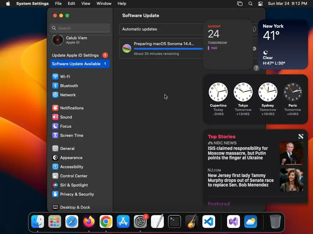
Task: Open New York weather widget
Action: [283, 44]
